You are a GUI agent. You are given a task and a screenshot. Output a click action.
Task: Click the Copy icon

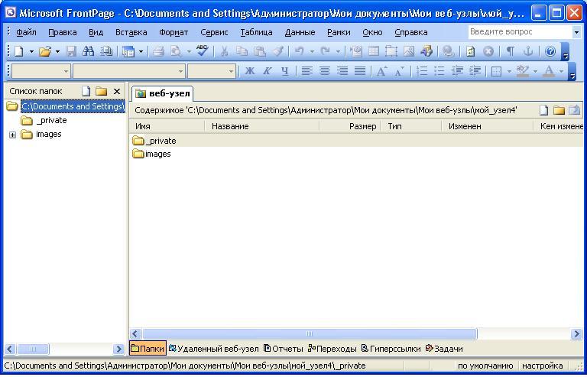click(x=242, y=51)
